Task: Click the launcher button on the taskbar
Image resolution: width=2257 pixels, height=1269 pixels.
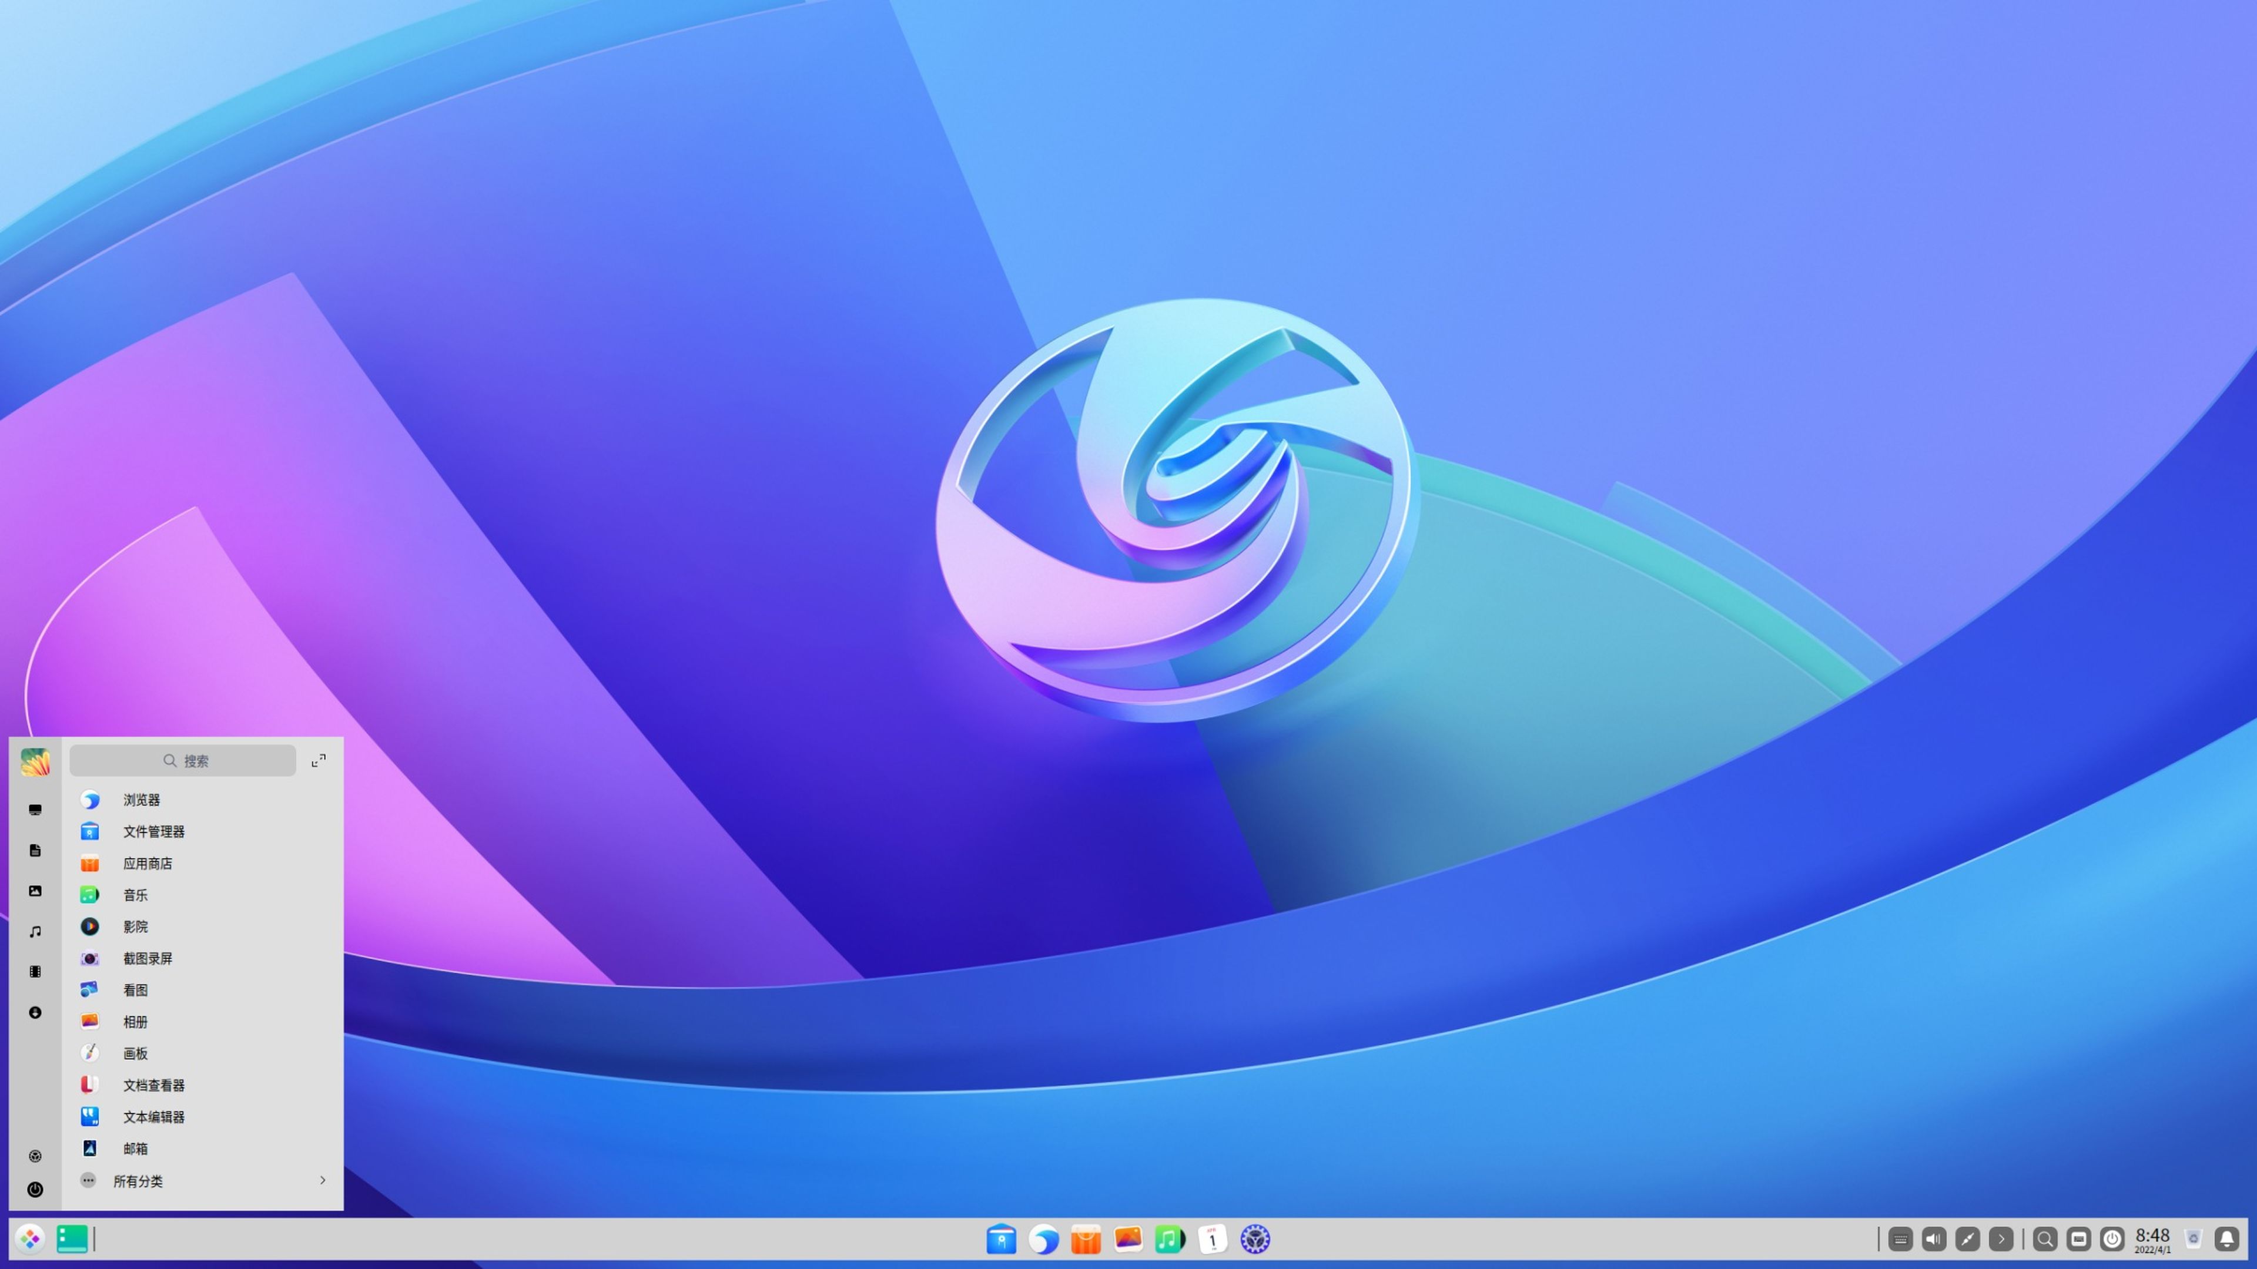Action: click(x=30, y=1239)
